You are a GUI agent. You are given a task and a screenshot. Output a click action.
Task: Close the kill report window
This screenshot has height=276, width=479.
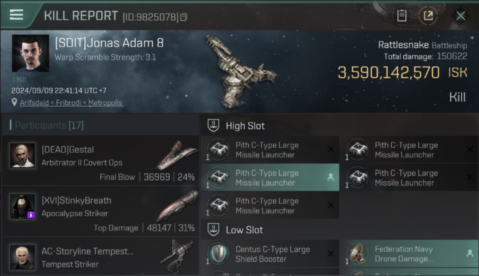(461, 16)
